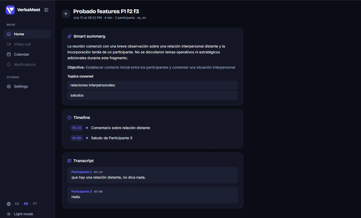Click the Participante 3 speaker name
Viewport: 361px width, 218px height.
[82, 192]
